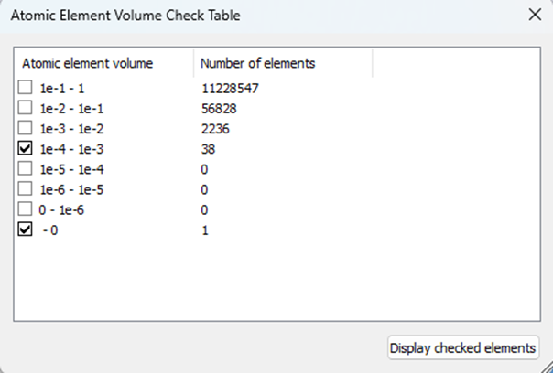Select the element count 2236 cell

click(x=215, y=129)
